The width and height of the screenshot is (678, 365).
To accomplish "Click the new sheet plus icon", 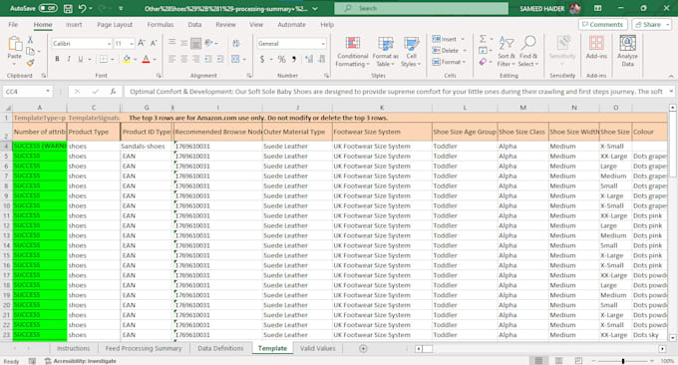I will (x=363, y=348).
